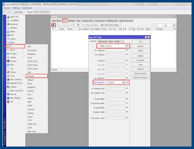
Task: Open New Terminal in the sidebar
Action: click(16, 79)
